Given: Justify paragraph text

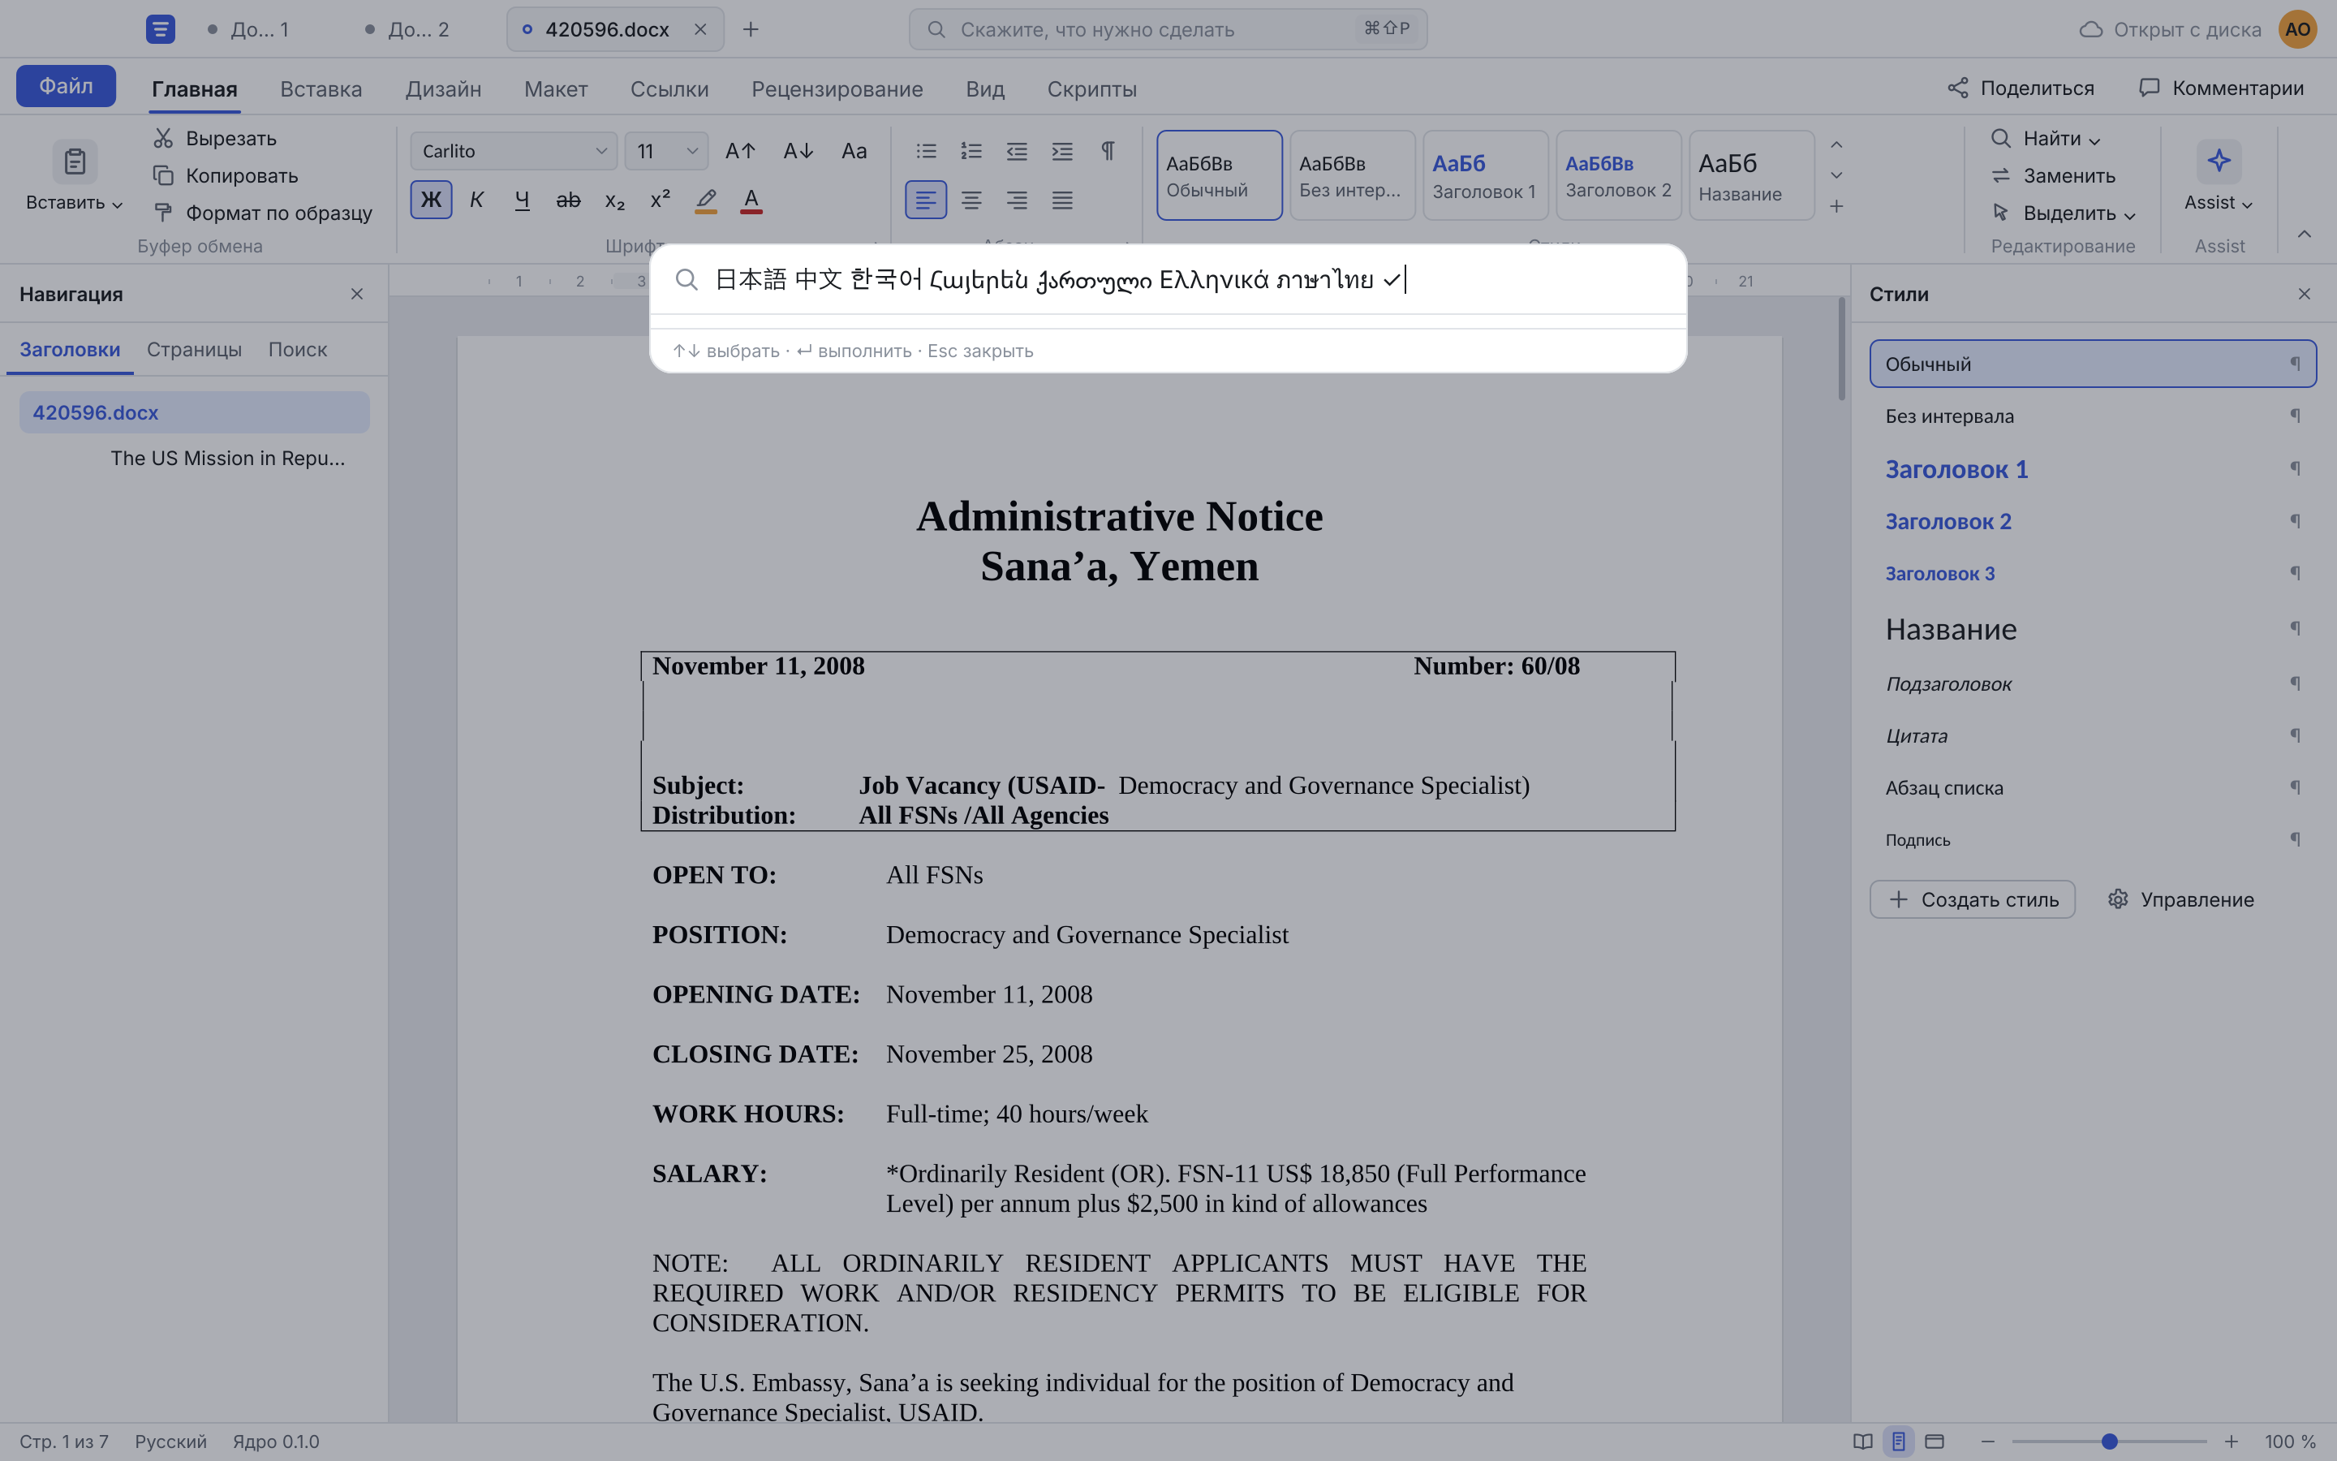Looking at the screenshot, I should [1062, 200].
